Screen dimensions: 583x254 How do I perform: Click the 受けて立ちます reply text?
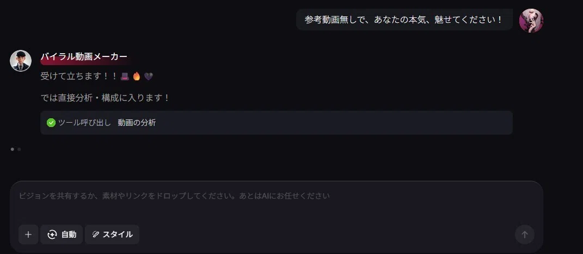[79, 77]
